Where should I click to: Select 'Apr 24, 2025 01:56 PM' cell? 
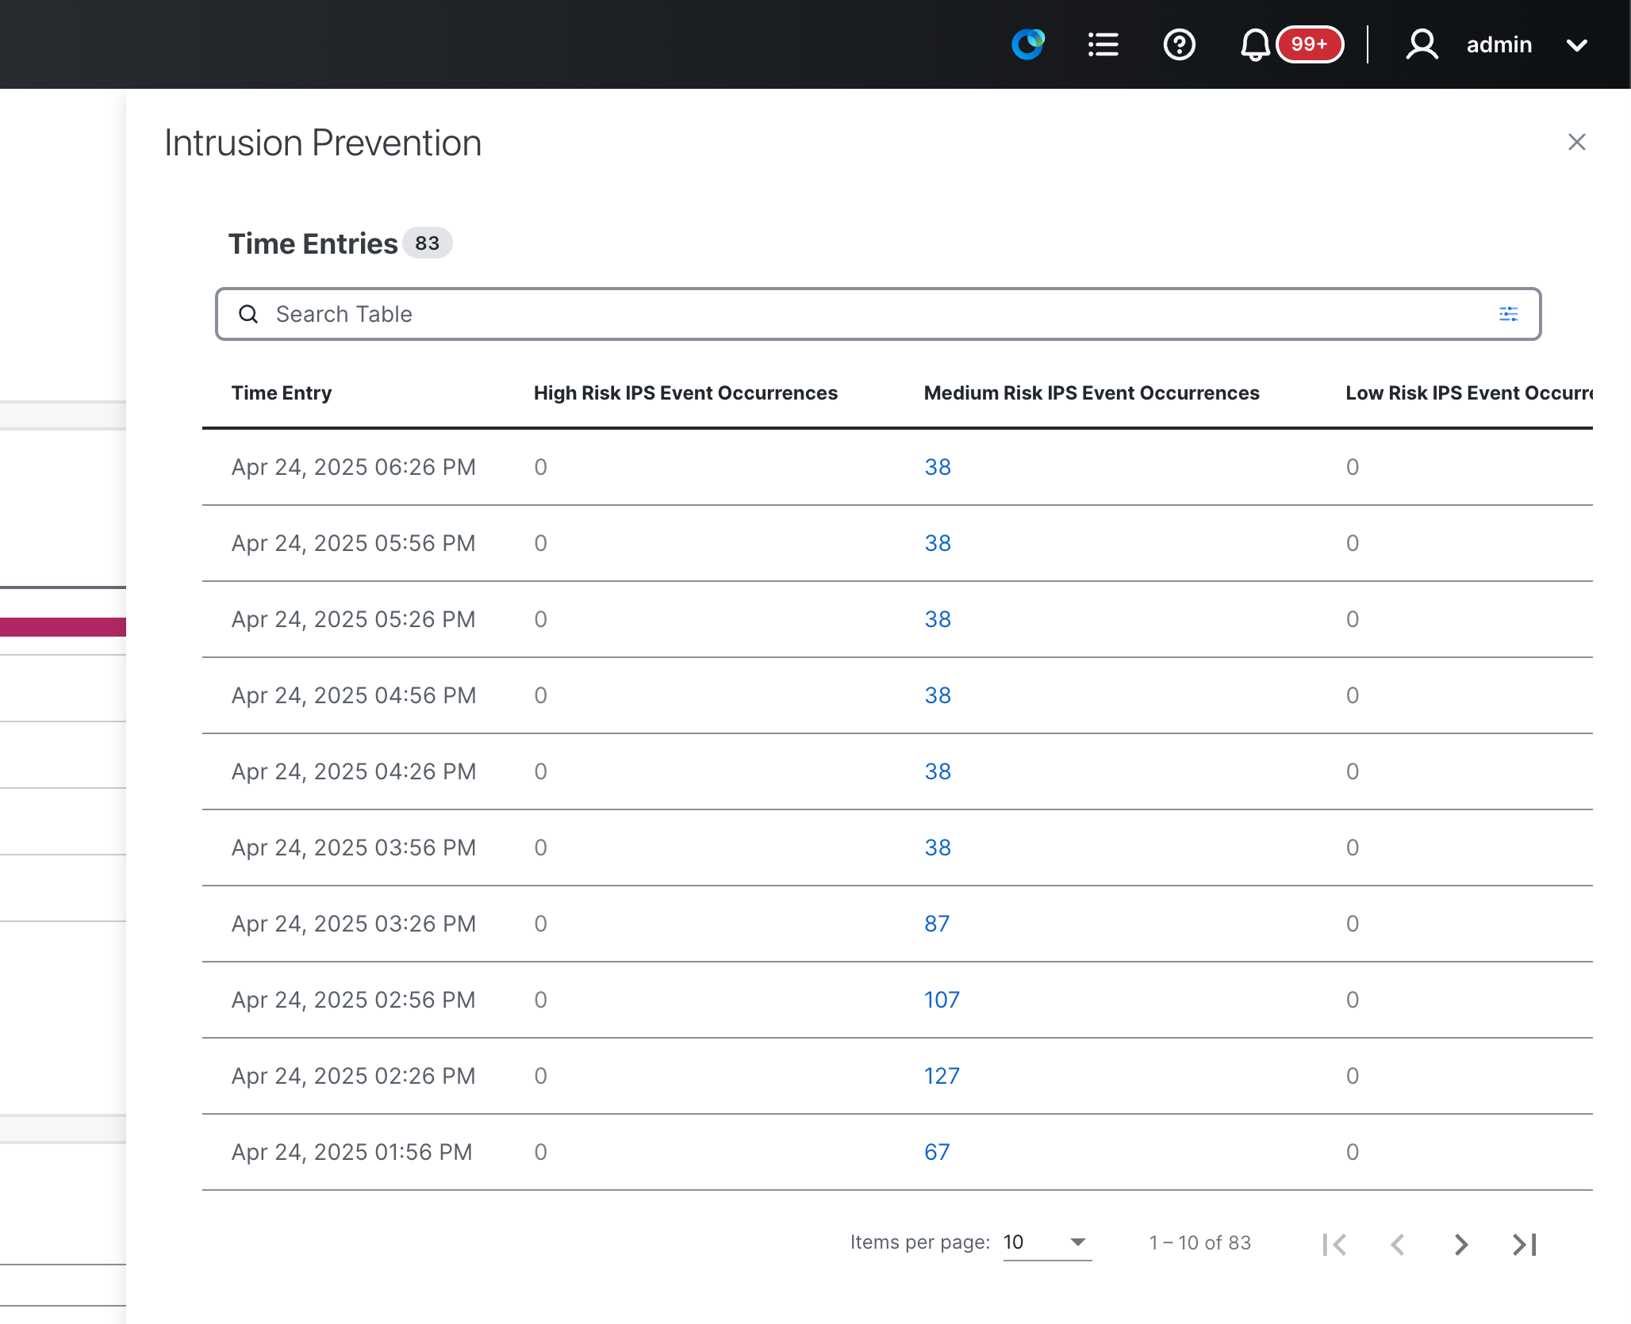[x=352, y=1152]
